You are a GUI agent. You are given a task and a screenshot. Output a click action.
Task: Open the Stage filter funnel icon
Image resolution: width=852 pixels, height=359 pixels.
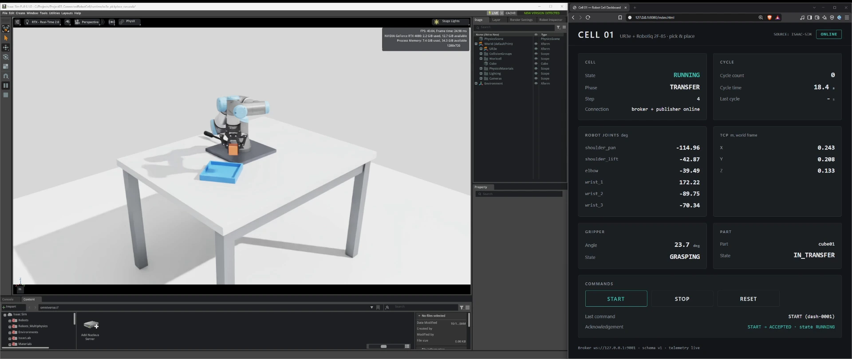tap(558, 27)
